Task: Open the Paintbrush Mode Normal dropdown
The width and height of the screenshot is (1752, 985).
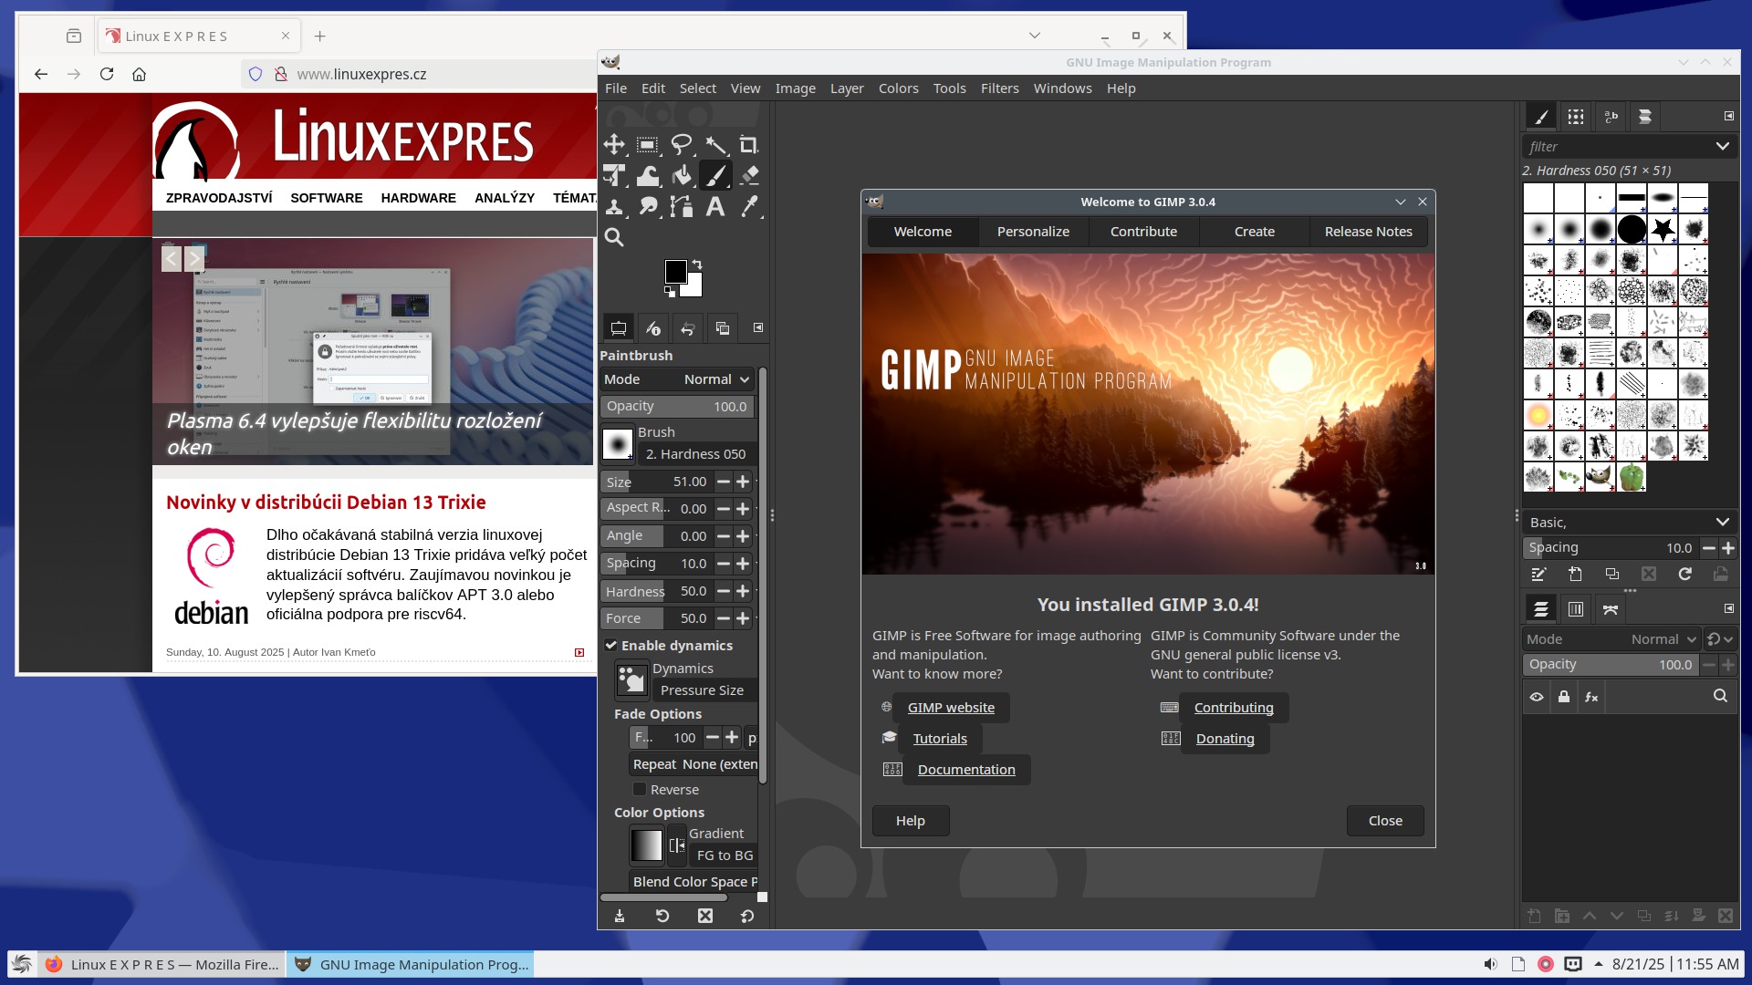Action: coord(677,379)
